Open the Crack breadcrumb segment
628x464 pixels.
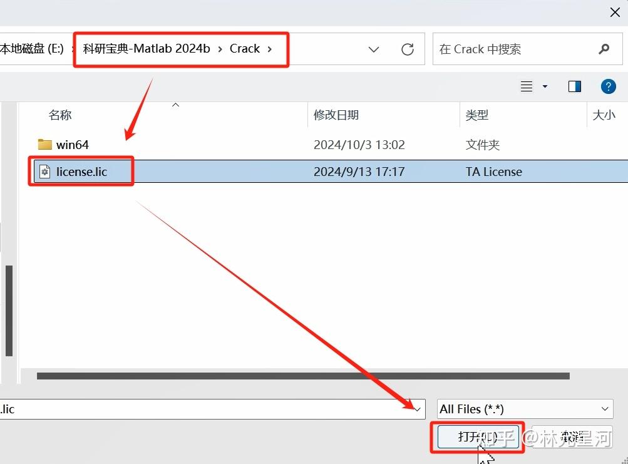point(245,48)
